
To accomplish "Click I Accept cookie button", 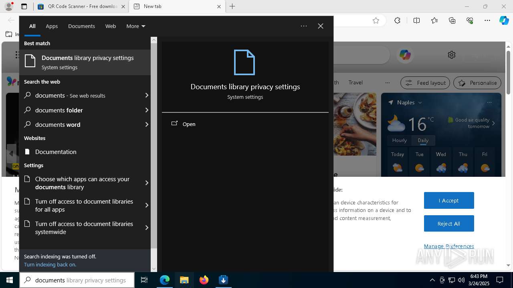I will tap(449, 200).
